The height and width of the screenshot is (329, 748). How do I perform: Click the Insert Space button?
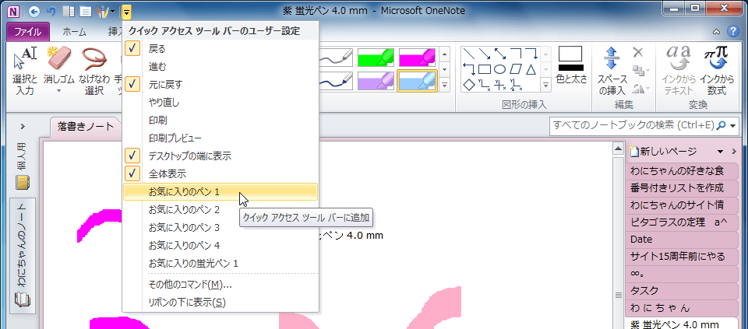click(611, 71)
